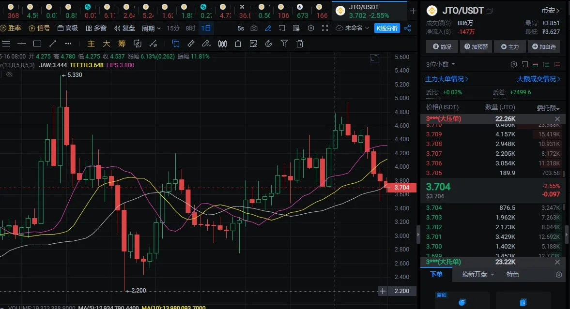Select the rectangle drawing tool
Screen dimensions: 570x309
pyautogui.click(x=37, y=44)
